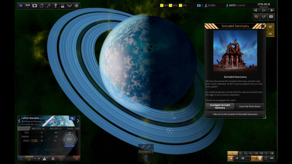
Task: Go to next ship with right chevron
Action: click(78, 121)
